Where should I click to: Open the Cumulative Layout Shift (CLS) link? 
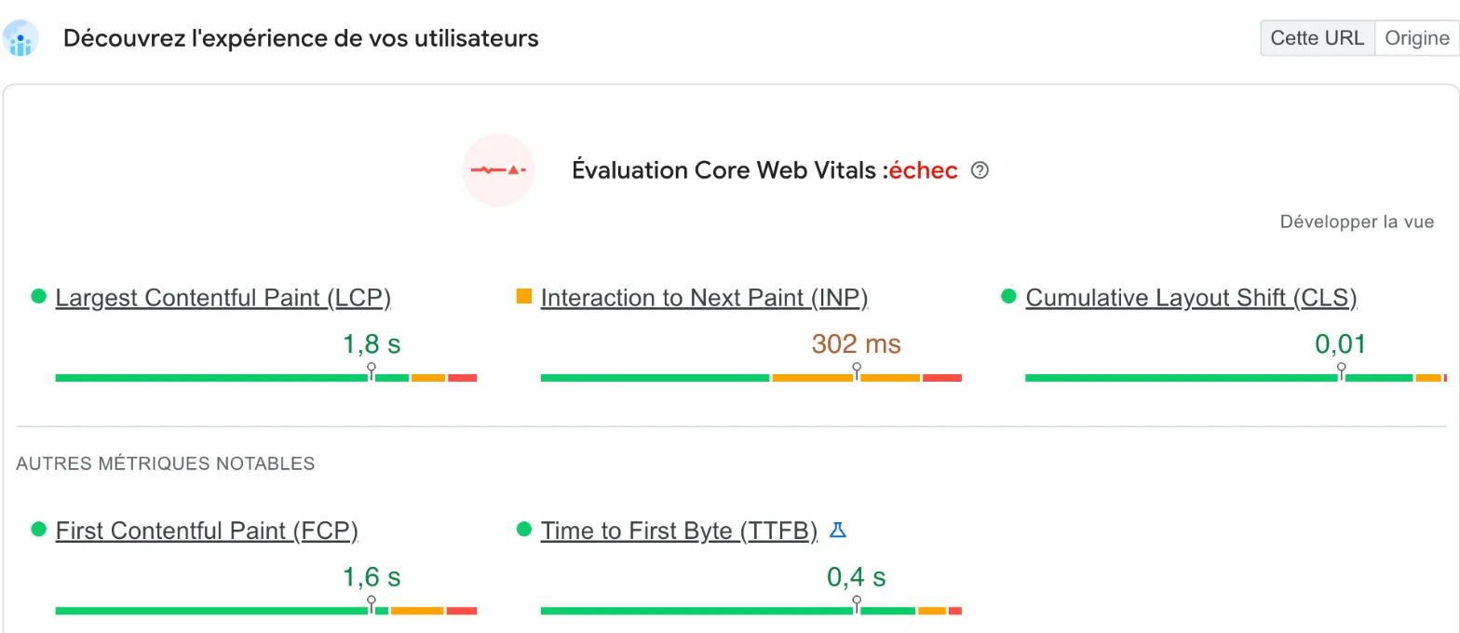1192,298
